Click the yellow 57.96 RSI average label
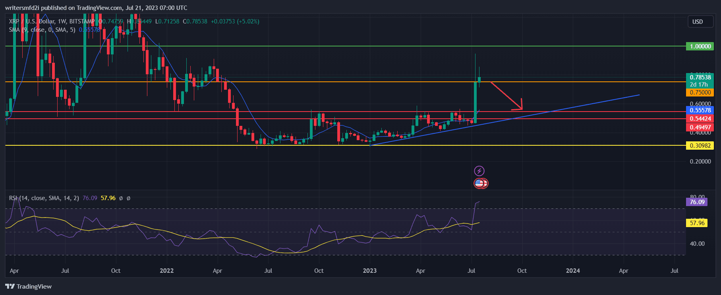Screen dimensions: 721x295 tap(697, 223)
